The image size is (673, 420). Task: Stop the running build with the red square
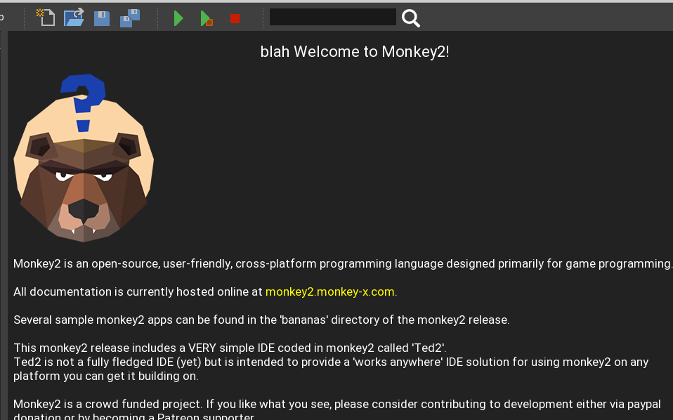click(x=235, y=18)
